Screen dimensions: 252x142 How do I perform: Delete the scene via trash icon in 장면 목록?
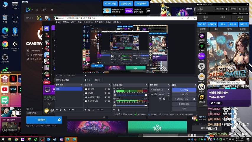[x=61, y=110]
